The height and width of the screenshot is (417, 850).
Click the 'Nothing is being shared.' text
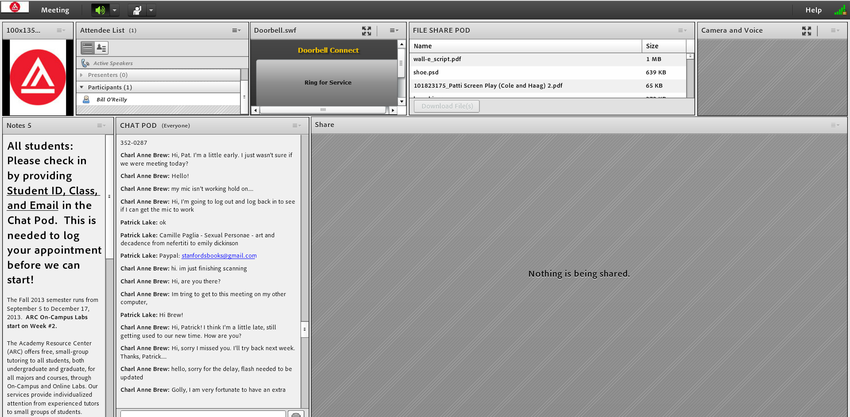(x=579, y=274)
